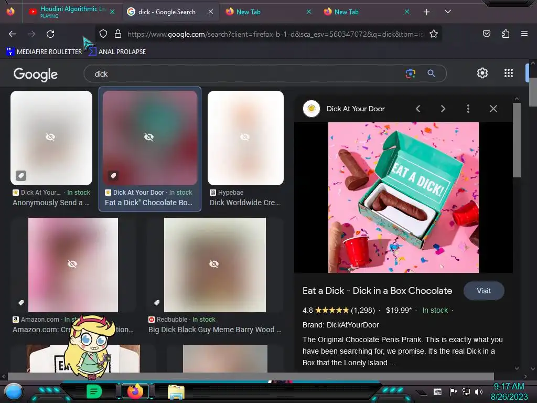This screenshot has height=403, width=537.
Task: Click the Visit button
Action: click(x=484, y=291)
